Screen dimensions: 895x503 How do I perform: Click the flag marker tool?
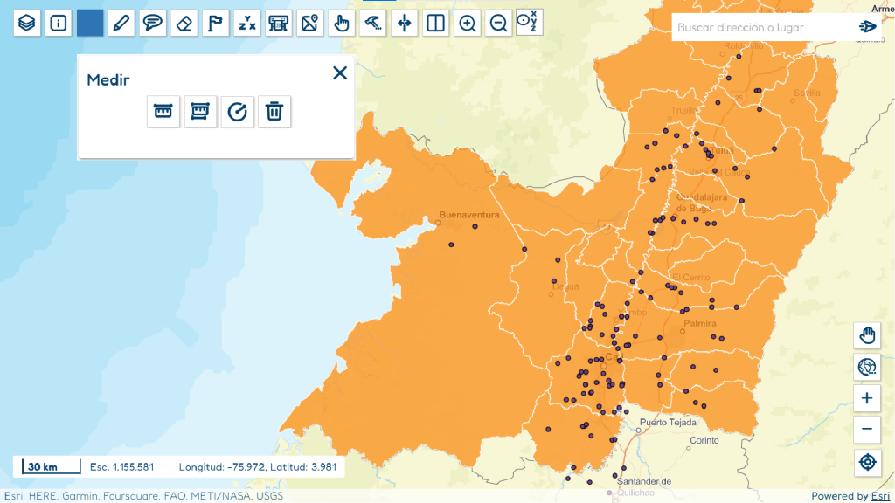coord(215,24)
